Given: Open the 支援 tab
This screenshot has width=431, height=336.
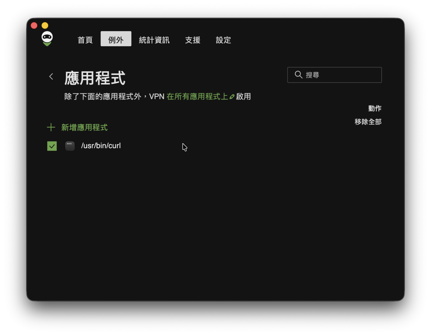Looking at the screenshot, I should 193,40.
